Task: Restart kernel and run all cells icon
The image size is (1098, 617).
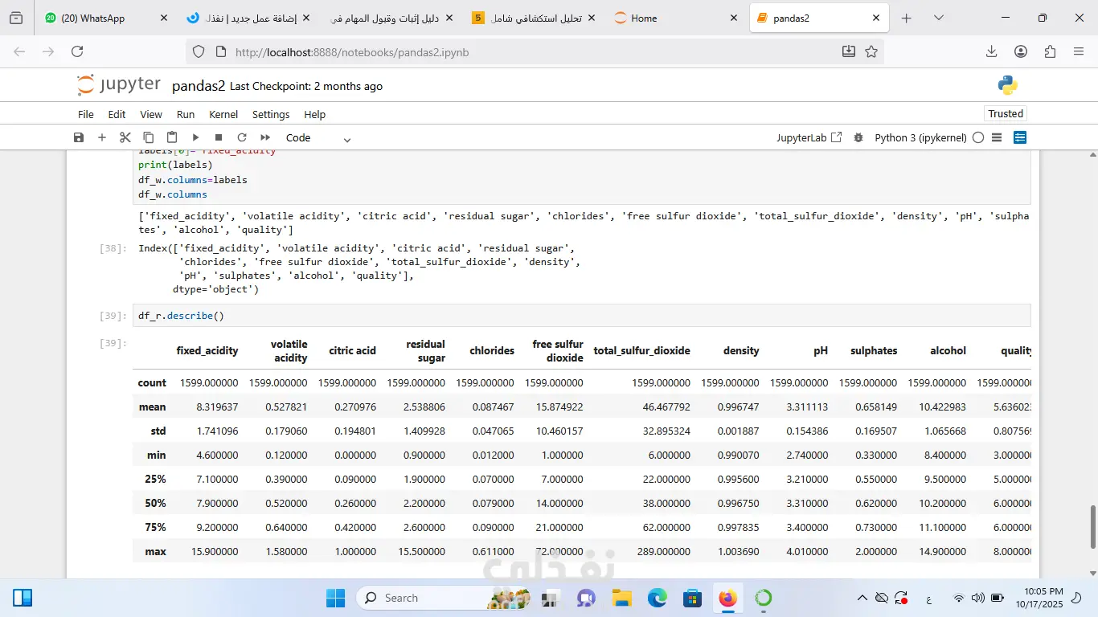Action: 265,137
